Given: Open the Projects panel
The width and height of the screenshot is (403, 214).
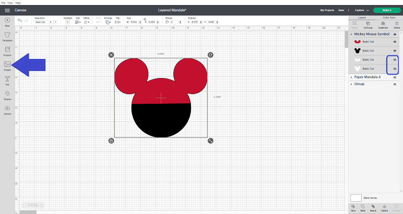Looking at the screenshot, I should (7, 51).
